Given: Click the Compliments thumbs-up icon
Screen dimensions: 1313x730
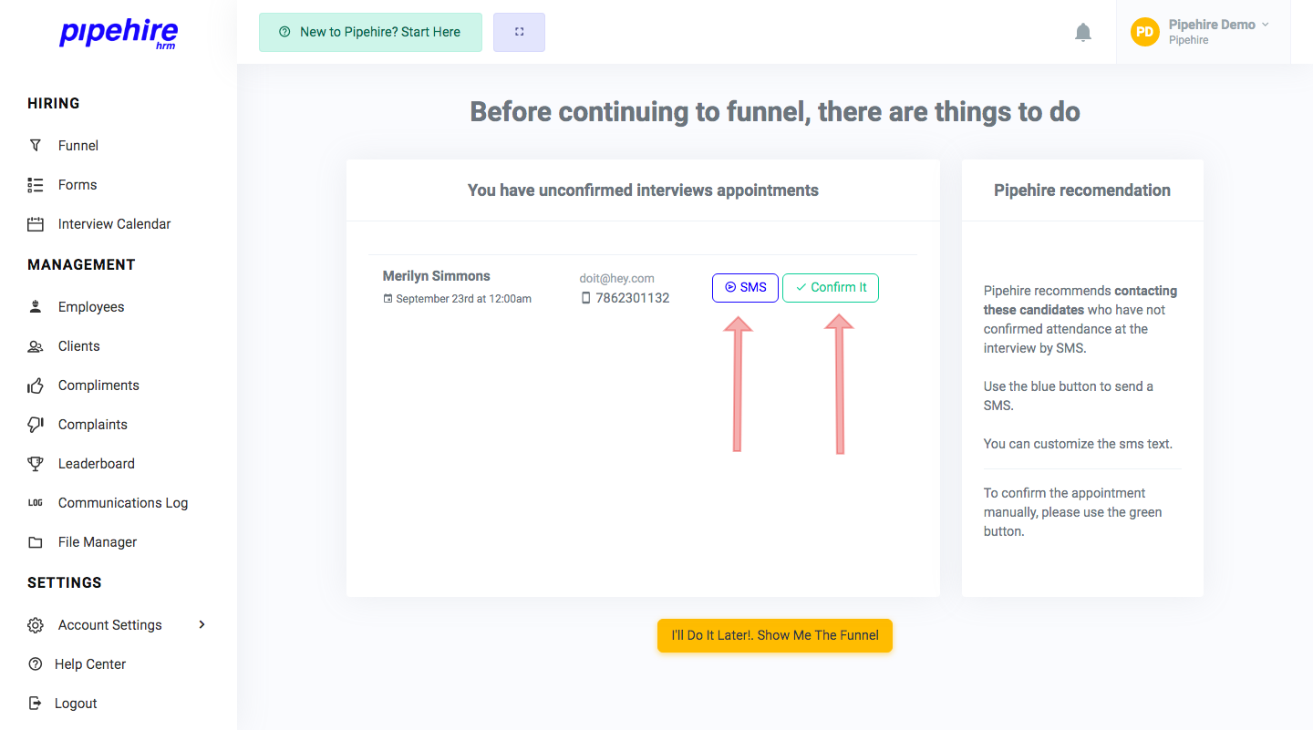Looking at the screenshot, I should 36,386.
